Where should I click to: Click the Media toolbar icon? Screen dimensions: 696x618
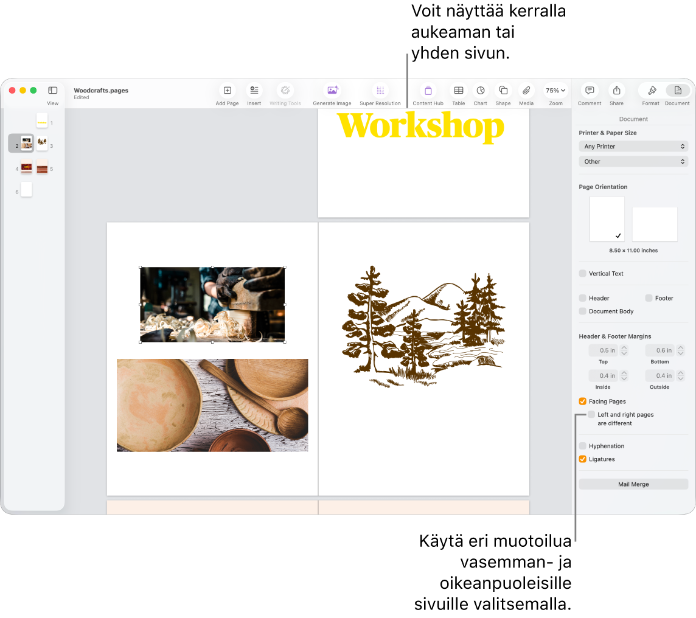pos(526,91)
